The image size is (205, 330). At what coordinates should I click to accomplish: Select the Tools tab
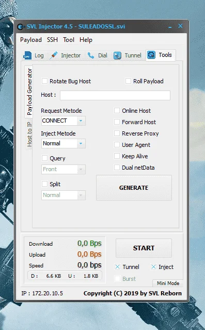click(161, 55)
